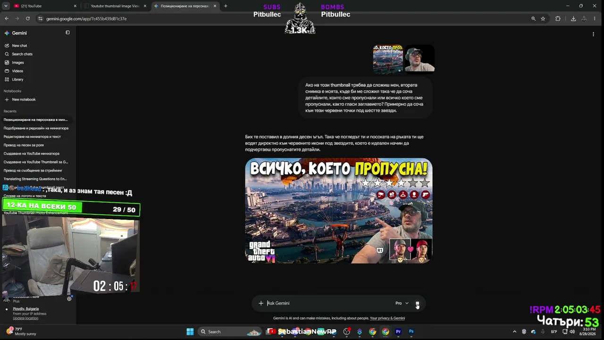Close the active Gemini tab
Image resolution: width=604 pixels, height=340 pixels.
pyautogui.click(x=215, y=6)
